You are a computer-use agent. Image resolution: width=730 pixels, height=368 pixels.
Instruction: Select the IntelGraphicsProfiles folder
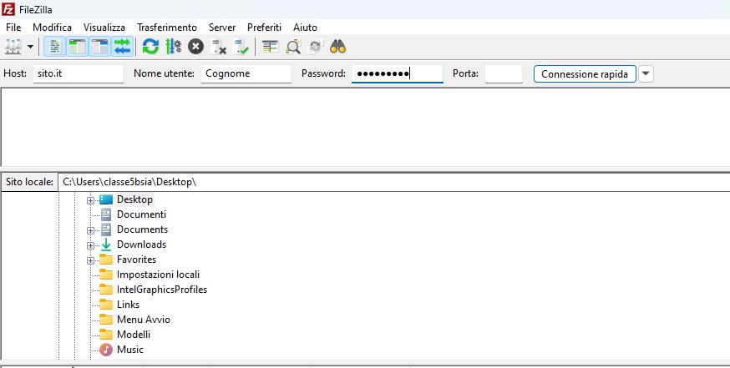[x=162, y=290]
